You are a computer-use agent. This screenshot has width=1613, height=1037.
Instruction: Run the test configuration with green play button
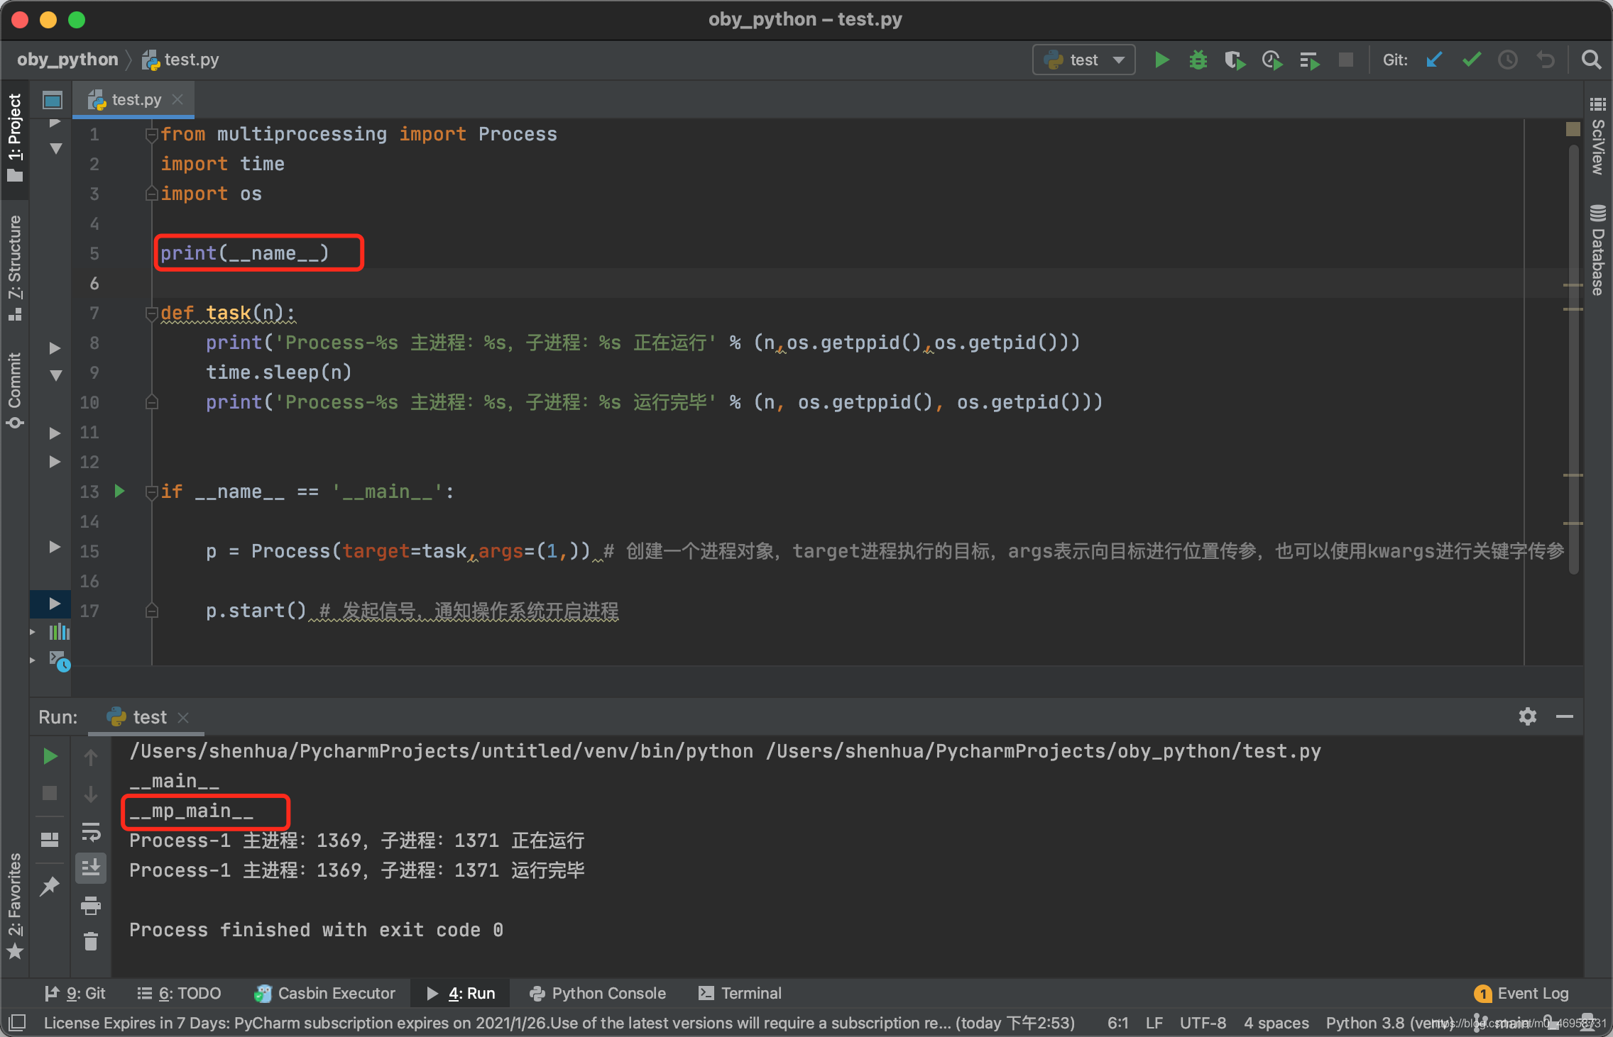click(x=1161, y=60)
